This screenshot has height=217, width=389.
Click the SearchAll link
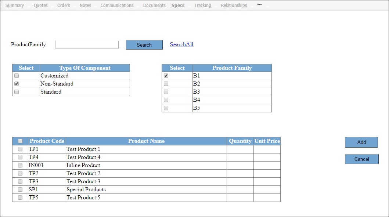coord(181,44)
